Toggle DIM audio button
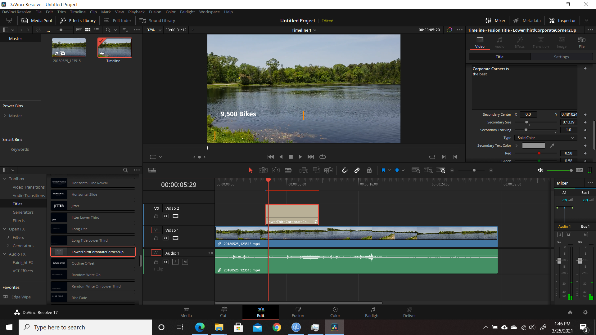596x335 pixels. click(579, 170)
